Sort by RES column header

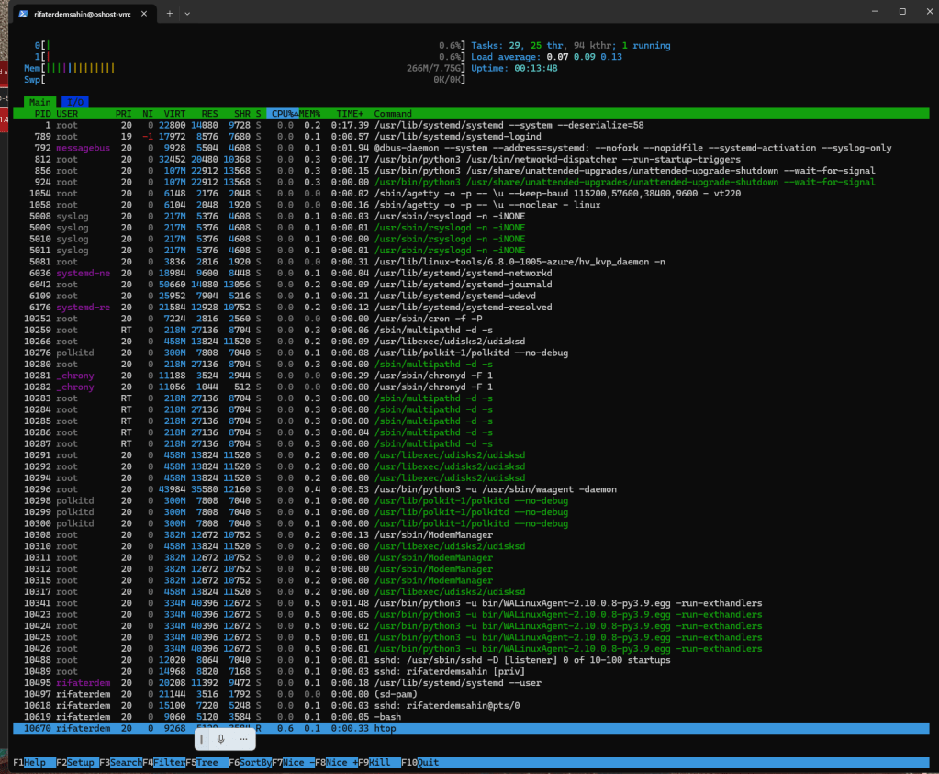click(209, 114)
